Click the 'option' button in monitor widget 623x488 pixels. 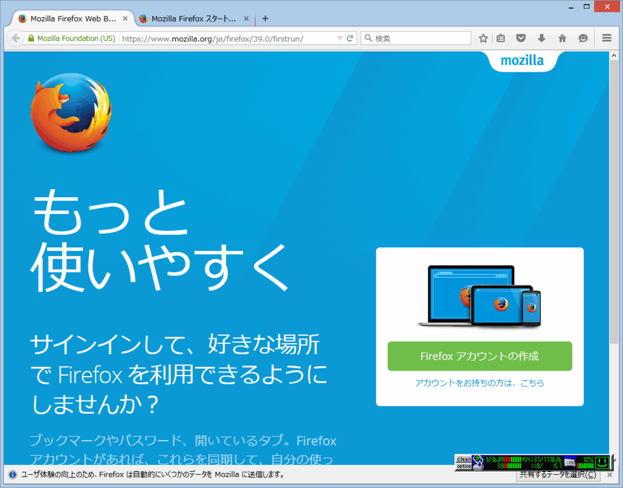pos(463,466)
